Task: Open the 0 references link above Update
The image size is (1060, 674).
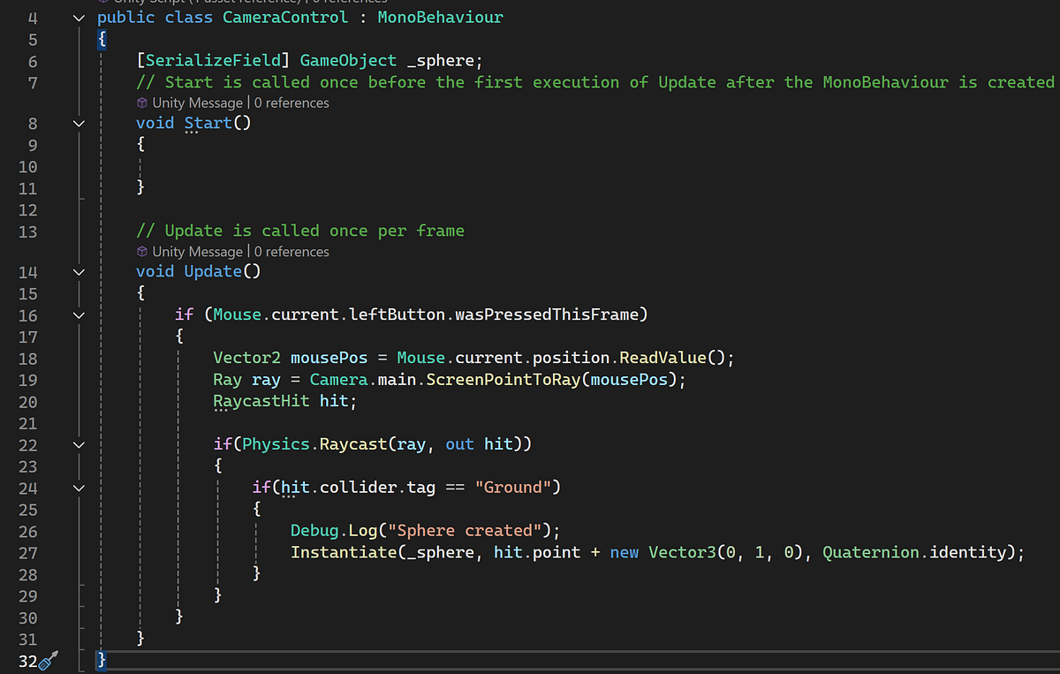Action: (x=291, y=251)
